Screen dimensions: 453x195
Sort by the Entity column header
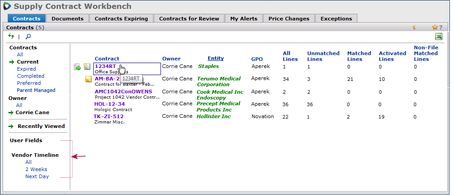pyautogui.click(x=216, y=58)
